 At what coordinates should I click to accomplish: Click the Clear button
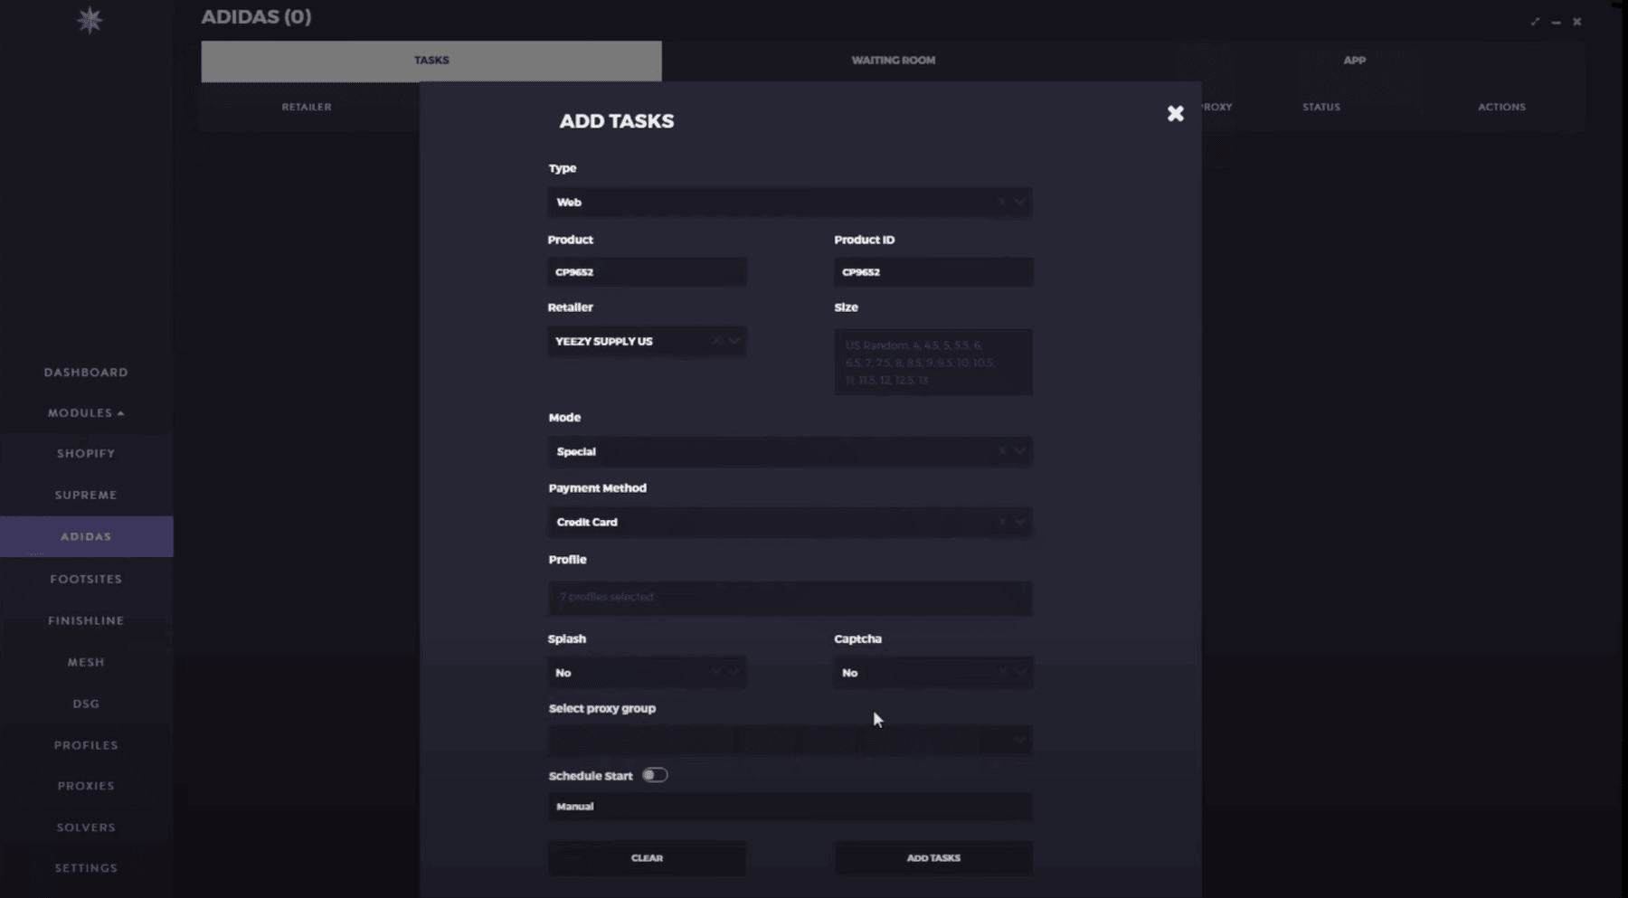647,857
